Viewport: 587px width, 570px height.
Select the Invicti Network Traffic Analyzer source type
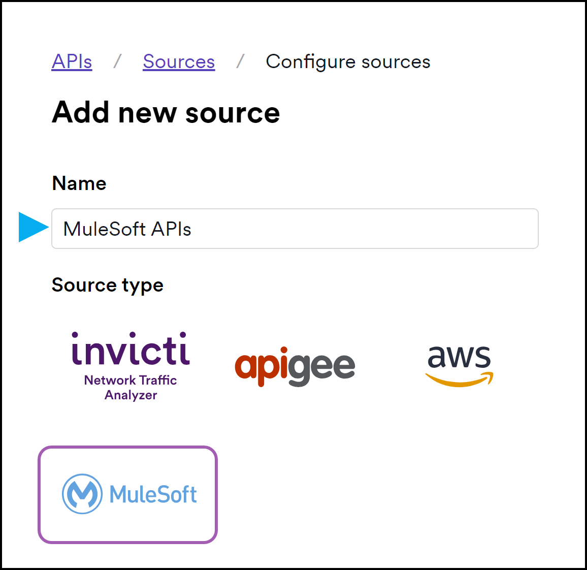point(131,366)
